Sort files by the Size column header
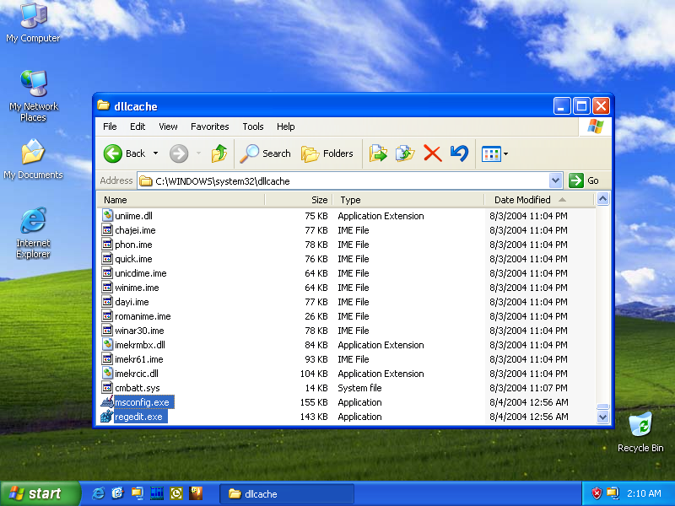The image size is (675, 506). (299, 200)
